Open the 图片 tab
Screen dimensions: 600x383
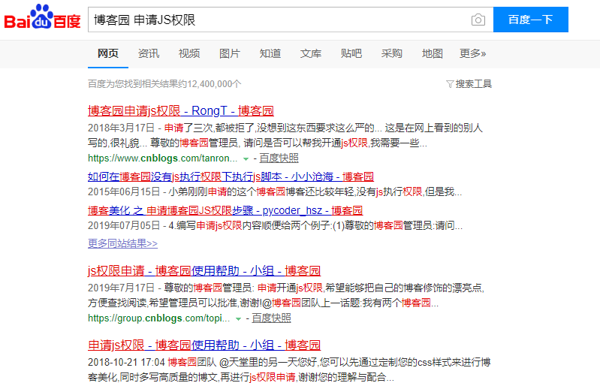click(x=230, y=53)
